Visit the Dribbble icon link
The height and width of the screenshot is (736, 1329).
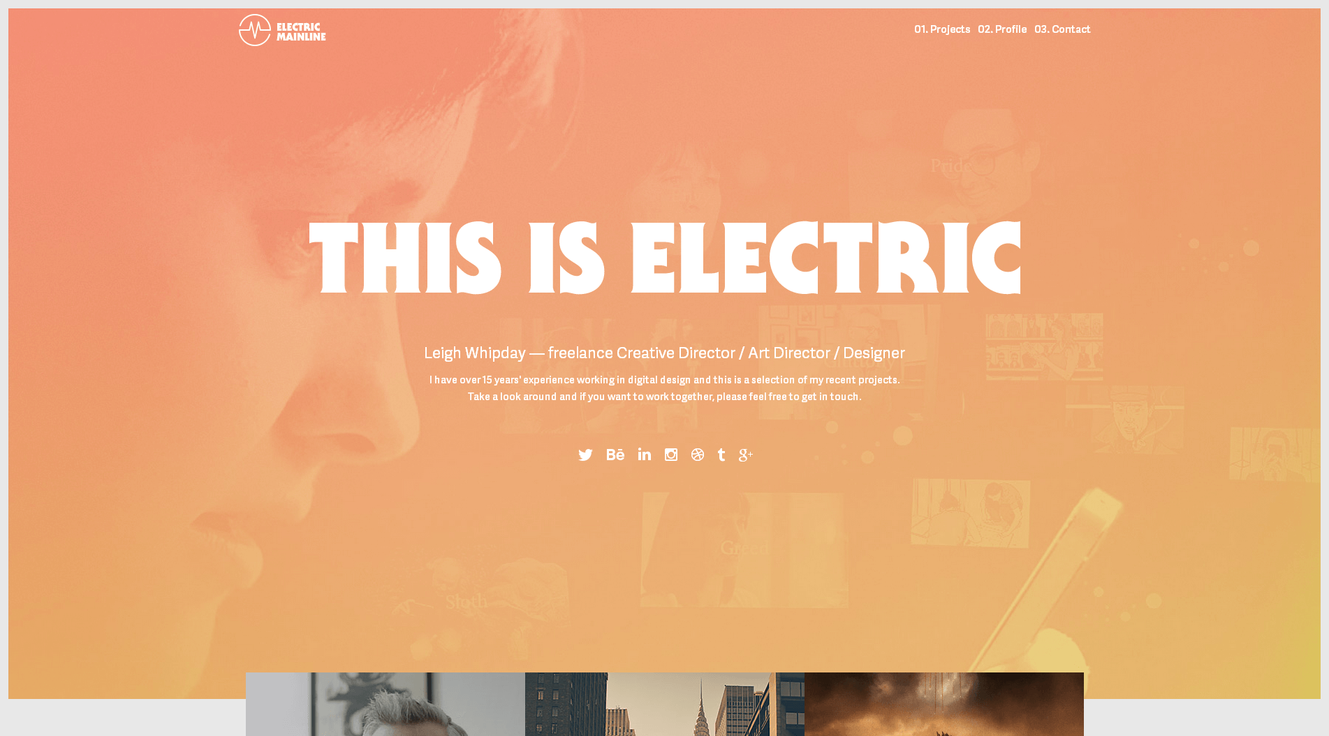tap(698, 455)
